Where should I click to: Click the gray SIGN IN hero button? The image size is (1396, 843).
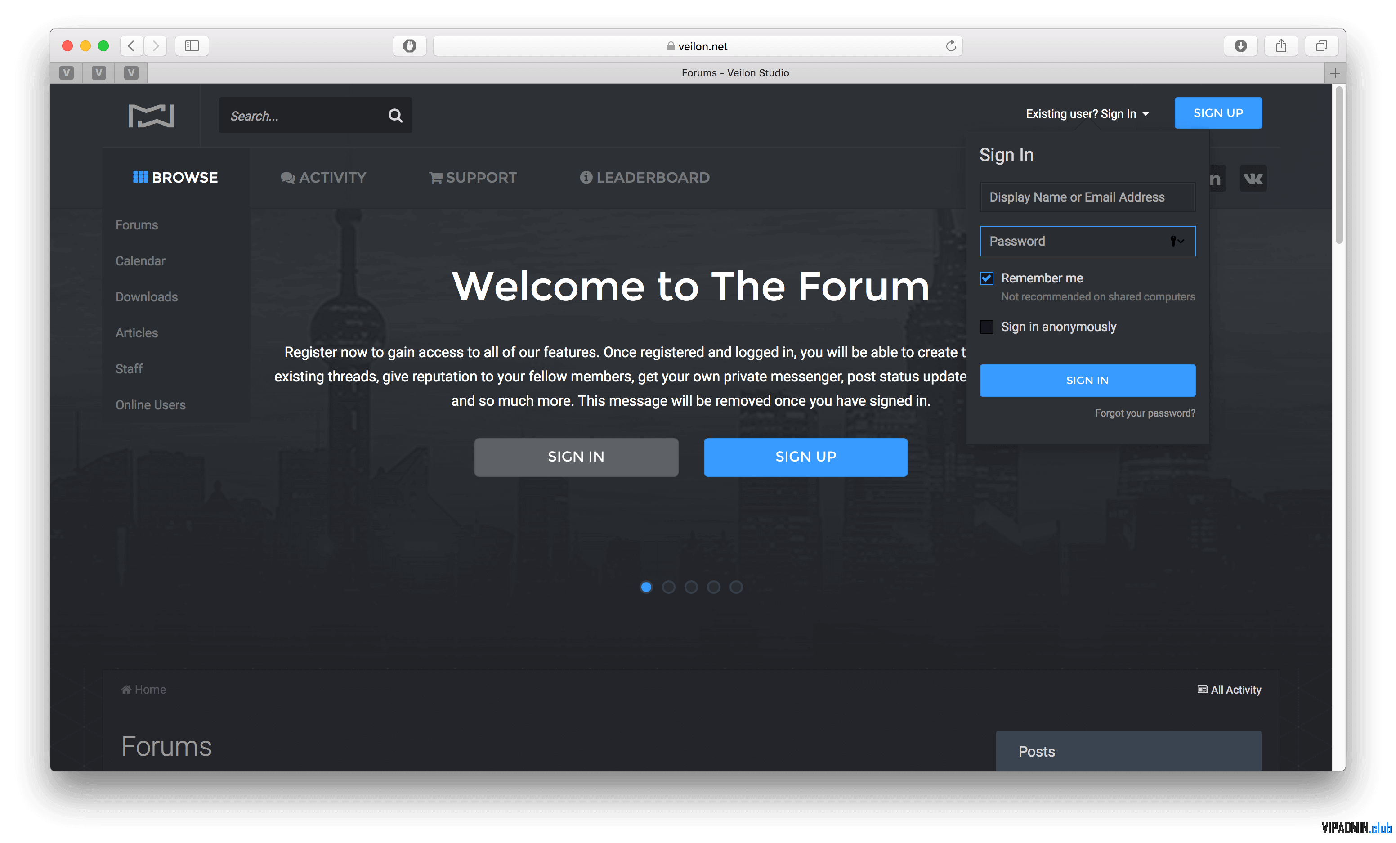pyautogui.click(x=576, y=457)
